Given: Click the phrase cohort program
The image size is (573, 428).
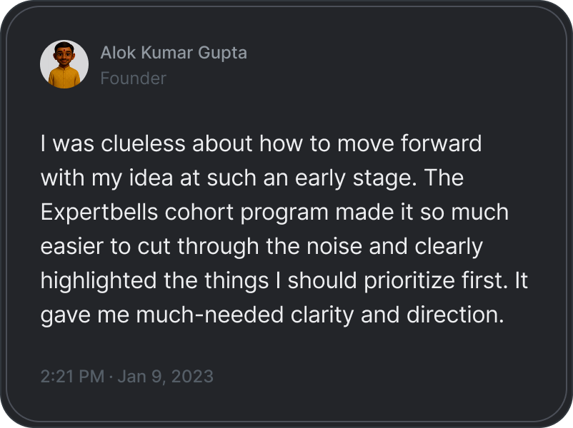Looking at the screenshot, I should pyautogui.click(x=246, y=213).
